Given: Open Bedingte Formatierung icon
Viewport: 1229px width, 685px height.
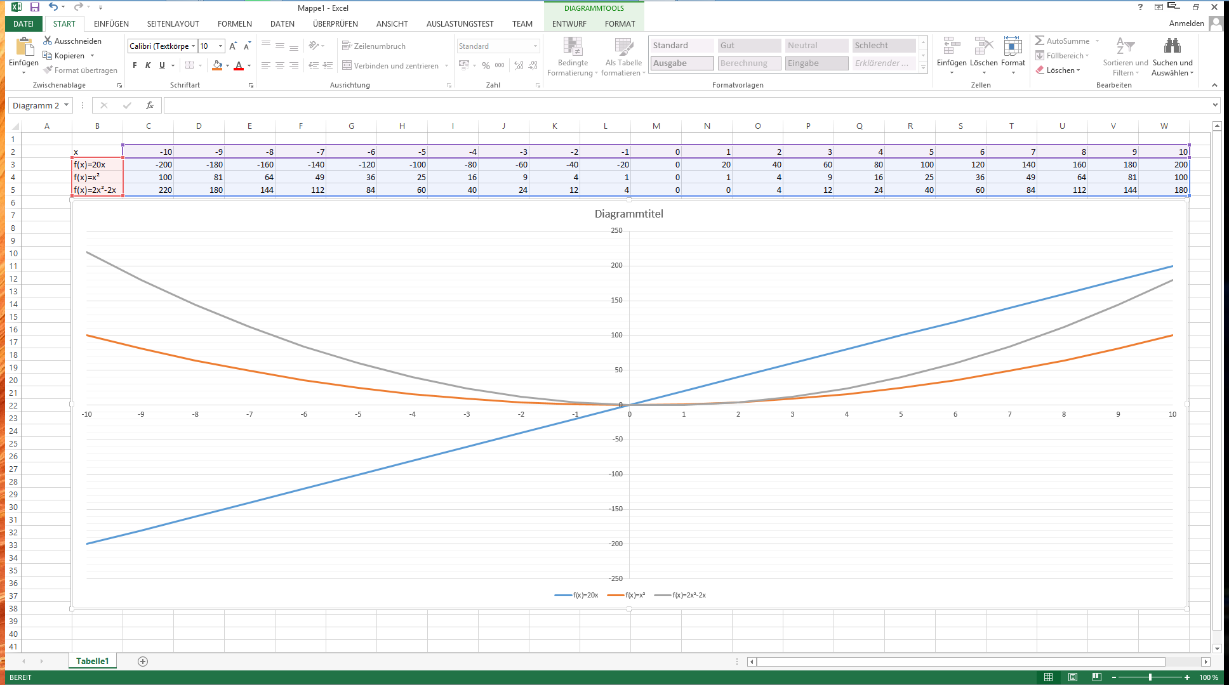Looking at the screenshot, I should point(573,46).
